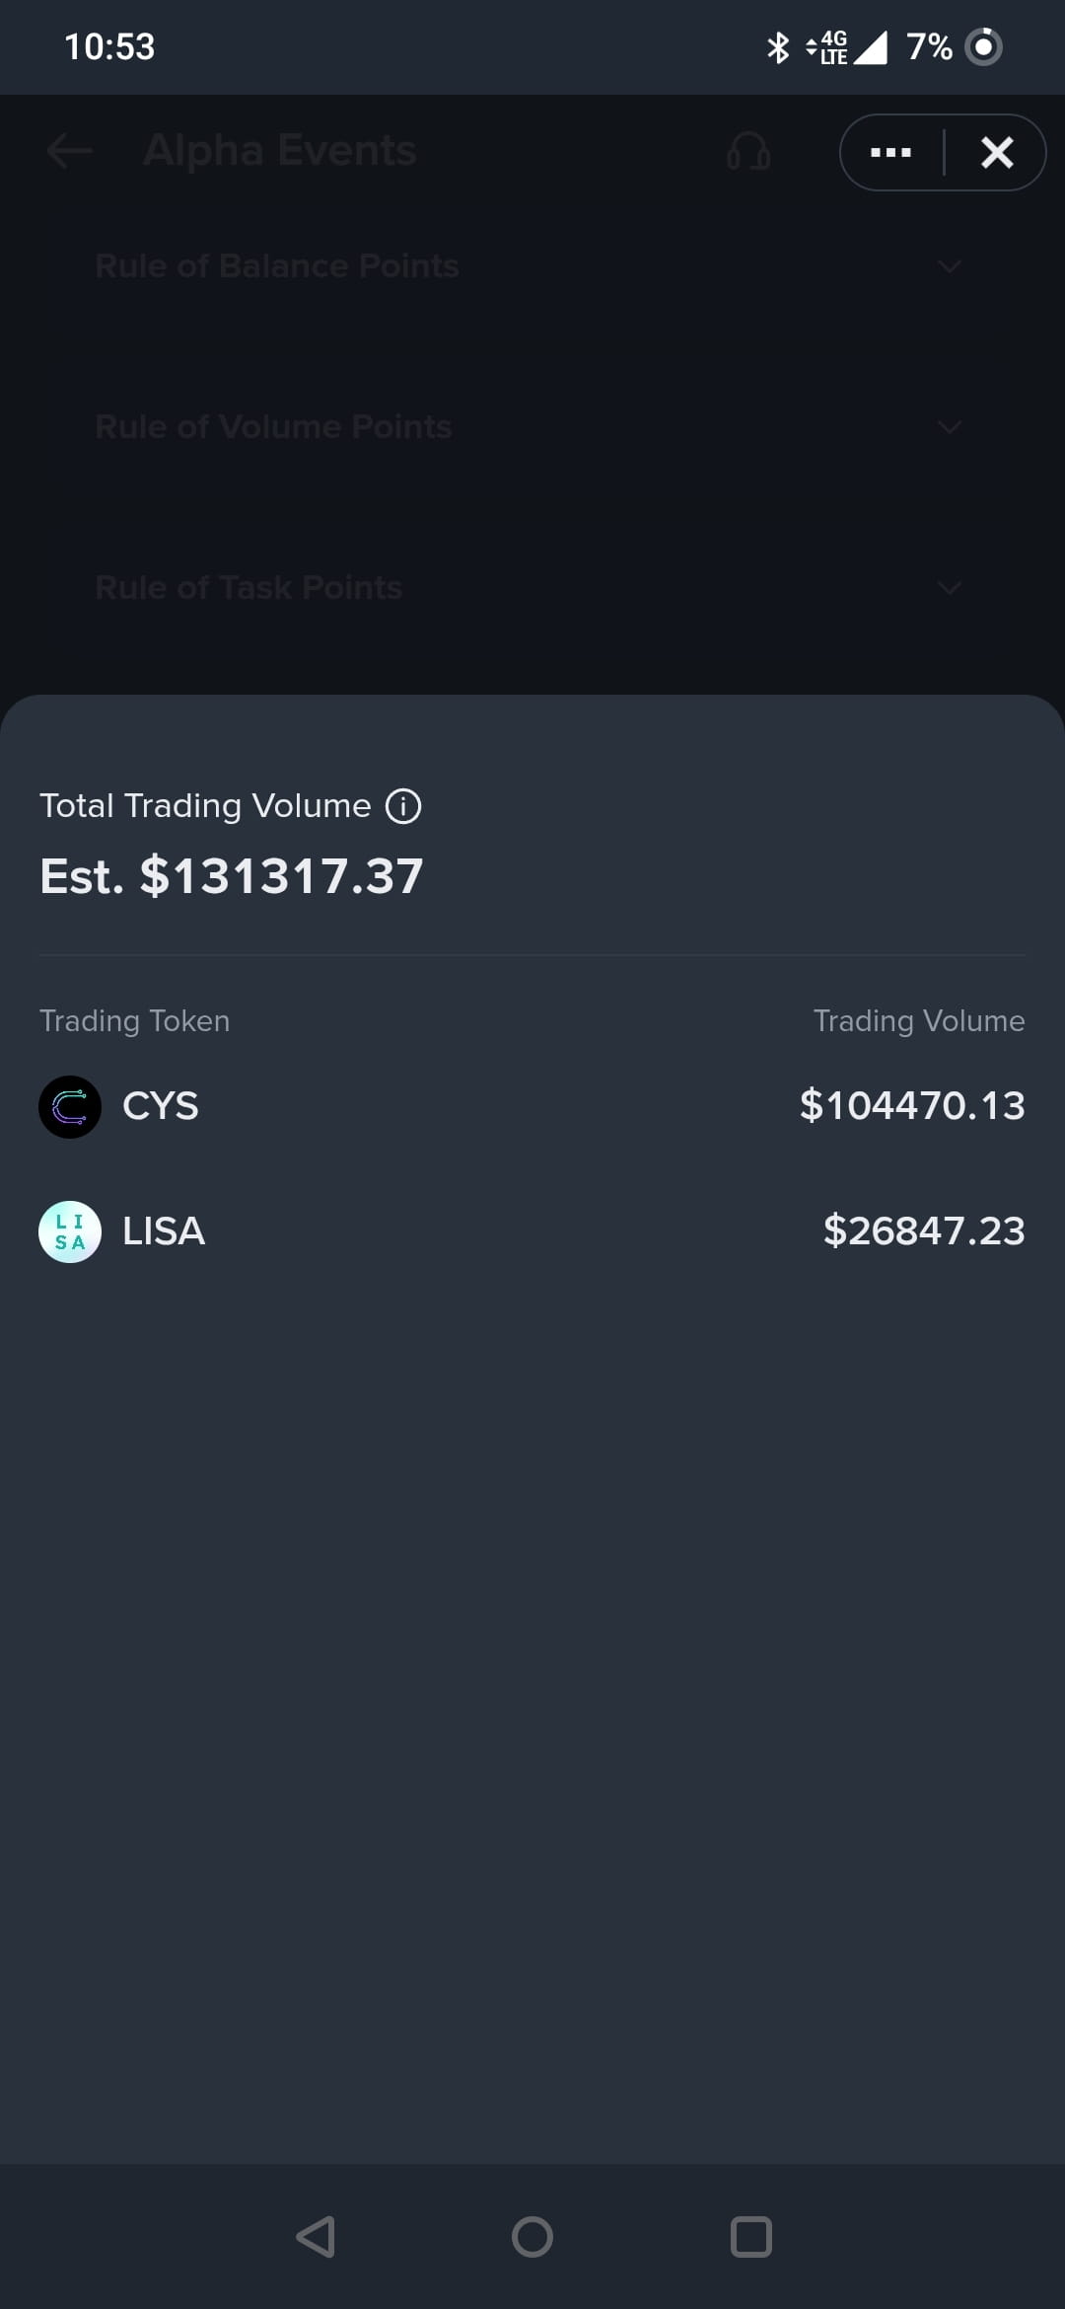1065x2309 pixels.
Task: Expand Rule of Balance Points chevron
Action: [950, 266]
